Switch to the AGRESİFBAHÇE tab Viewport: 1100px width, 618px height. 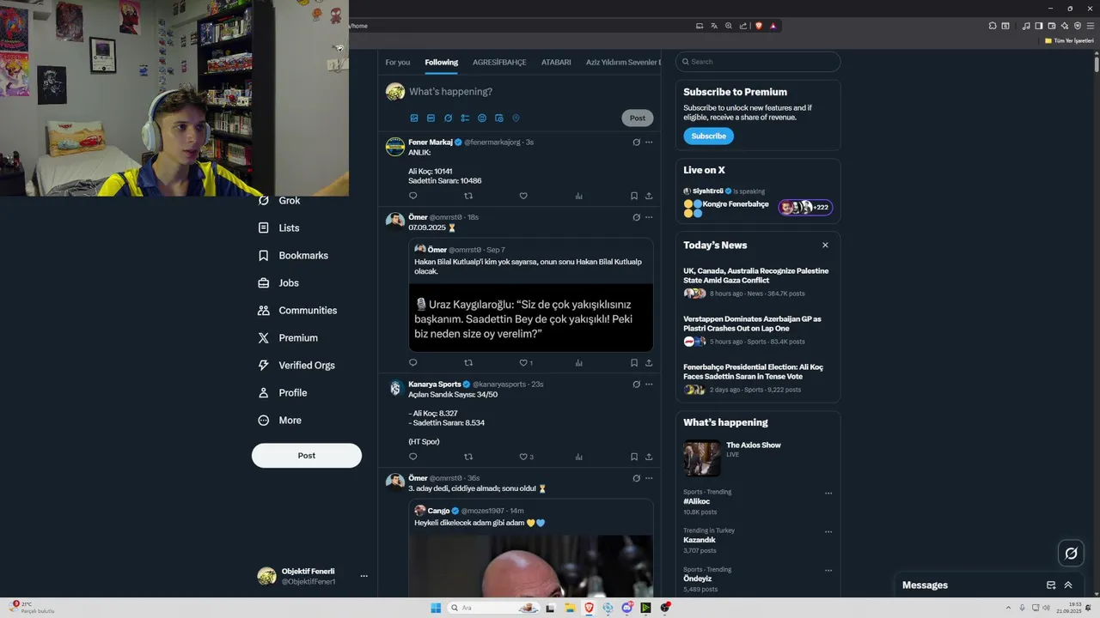[499, 63]
